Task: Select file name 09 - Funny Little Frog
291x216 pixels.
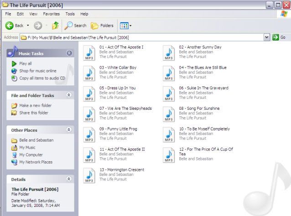Action: tap(118, 129)
